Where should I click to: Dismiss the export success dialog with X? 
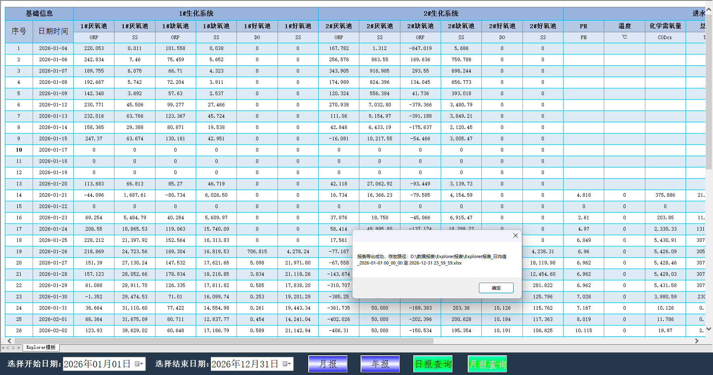point(515,235)
